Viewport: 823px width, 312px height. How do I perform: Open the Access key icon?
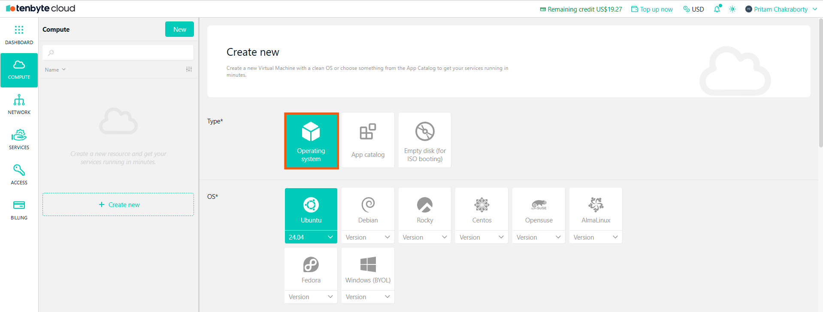[x=19, y=170]
